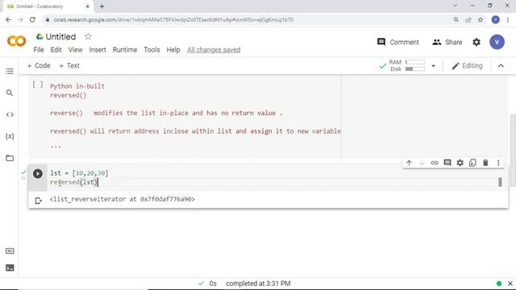Open the Tools menu
Viewport: 516px width, 290px height.
pos(152,50)
